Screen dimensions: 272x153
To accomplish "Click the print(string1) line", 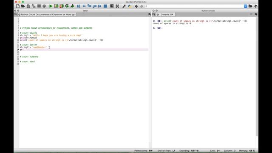I will coord(28,38).
